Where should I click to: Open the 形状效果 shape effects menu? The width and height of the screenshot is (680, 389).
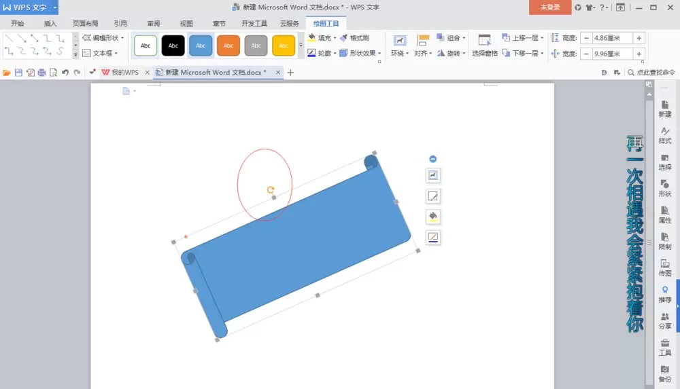[360, 53]
